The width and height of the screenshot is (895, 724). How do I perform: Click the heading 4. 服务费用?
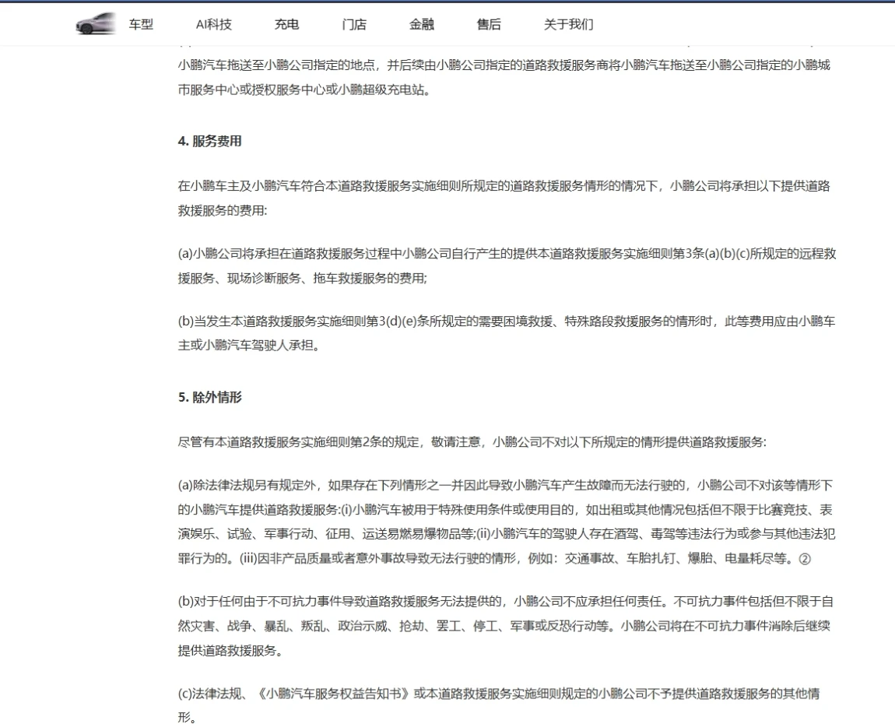(x=210, y=142)
